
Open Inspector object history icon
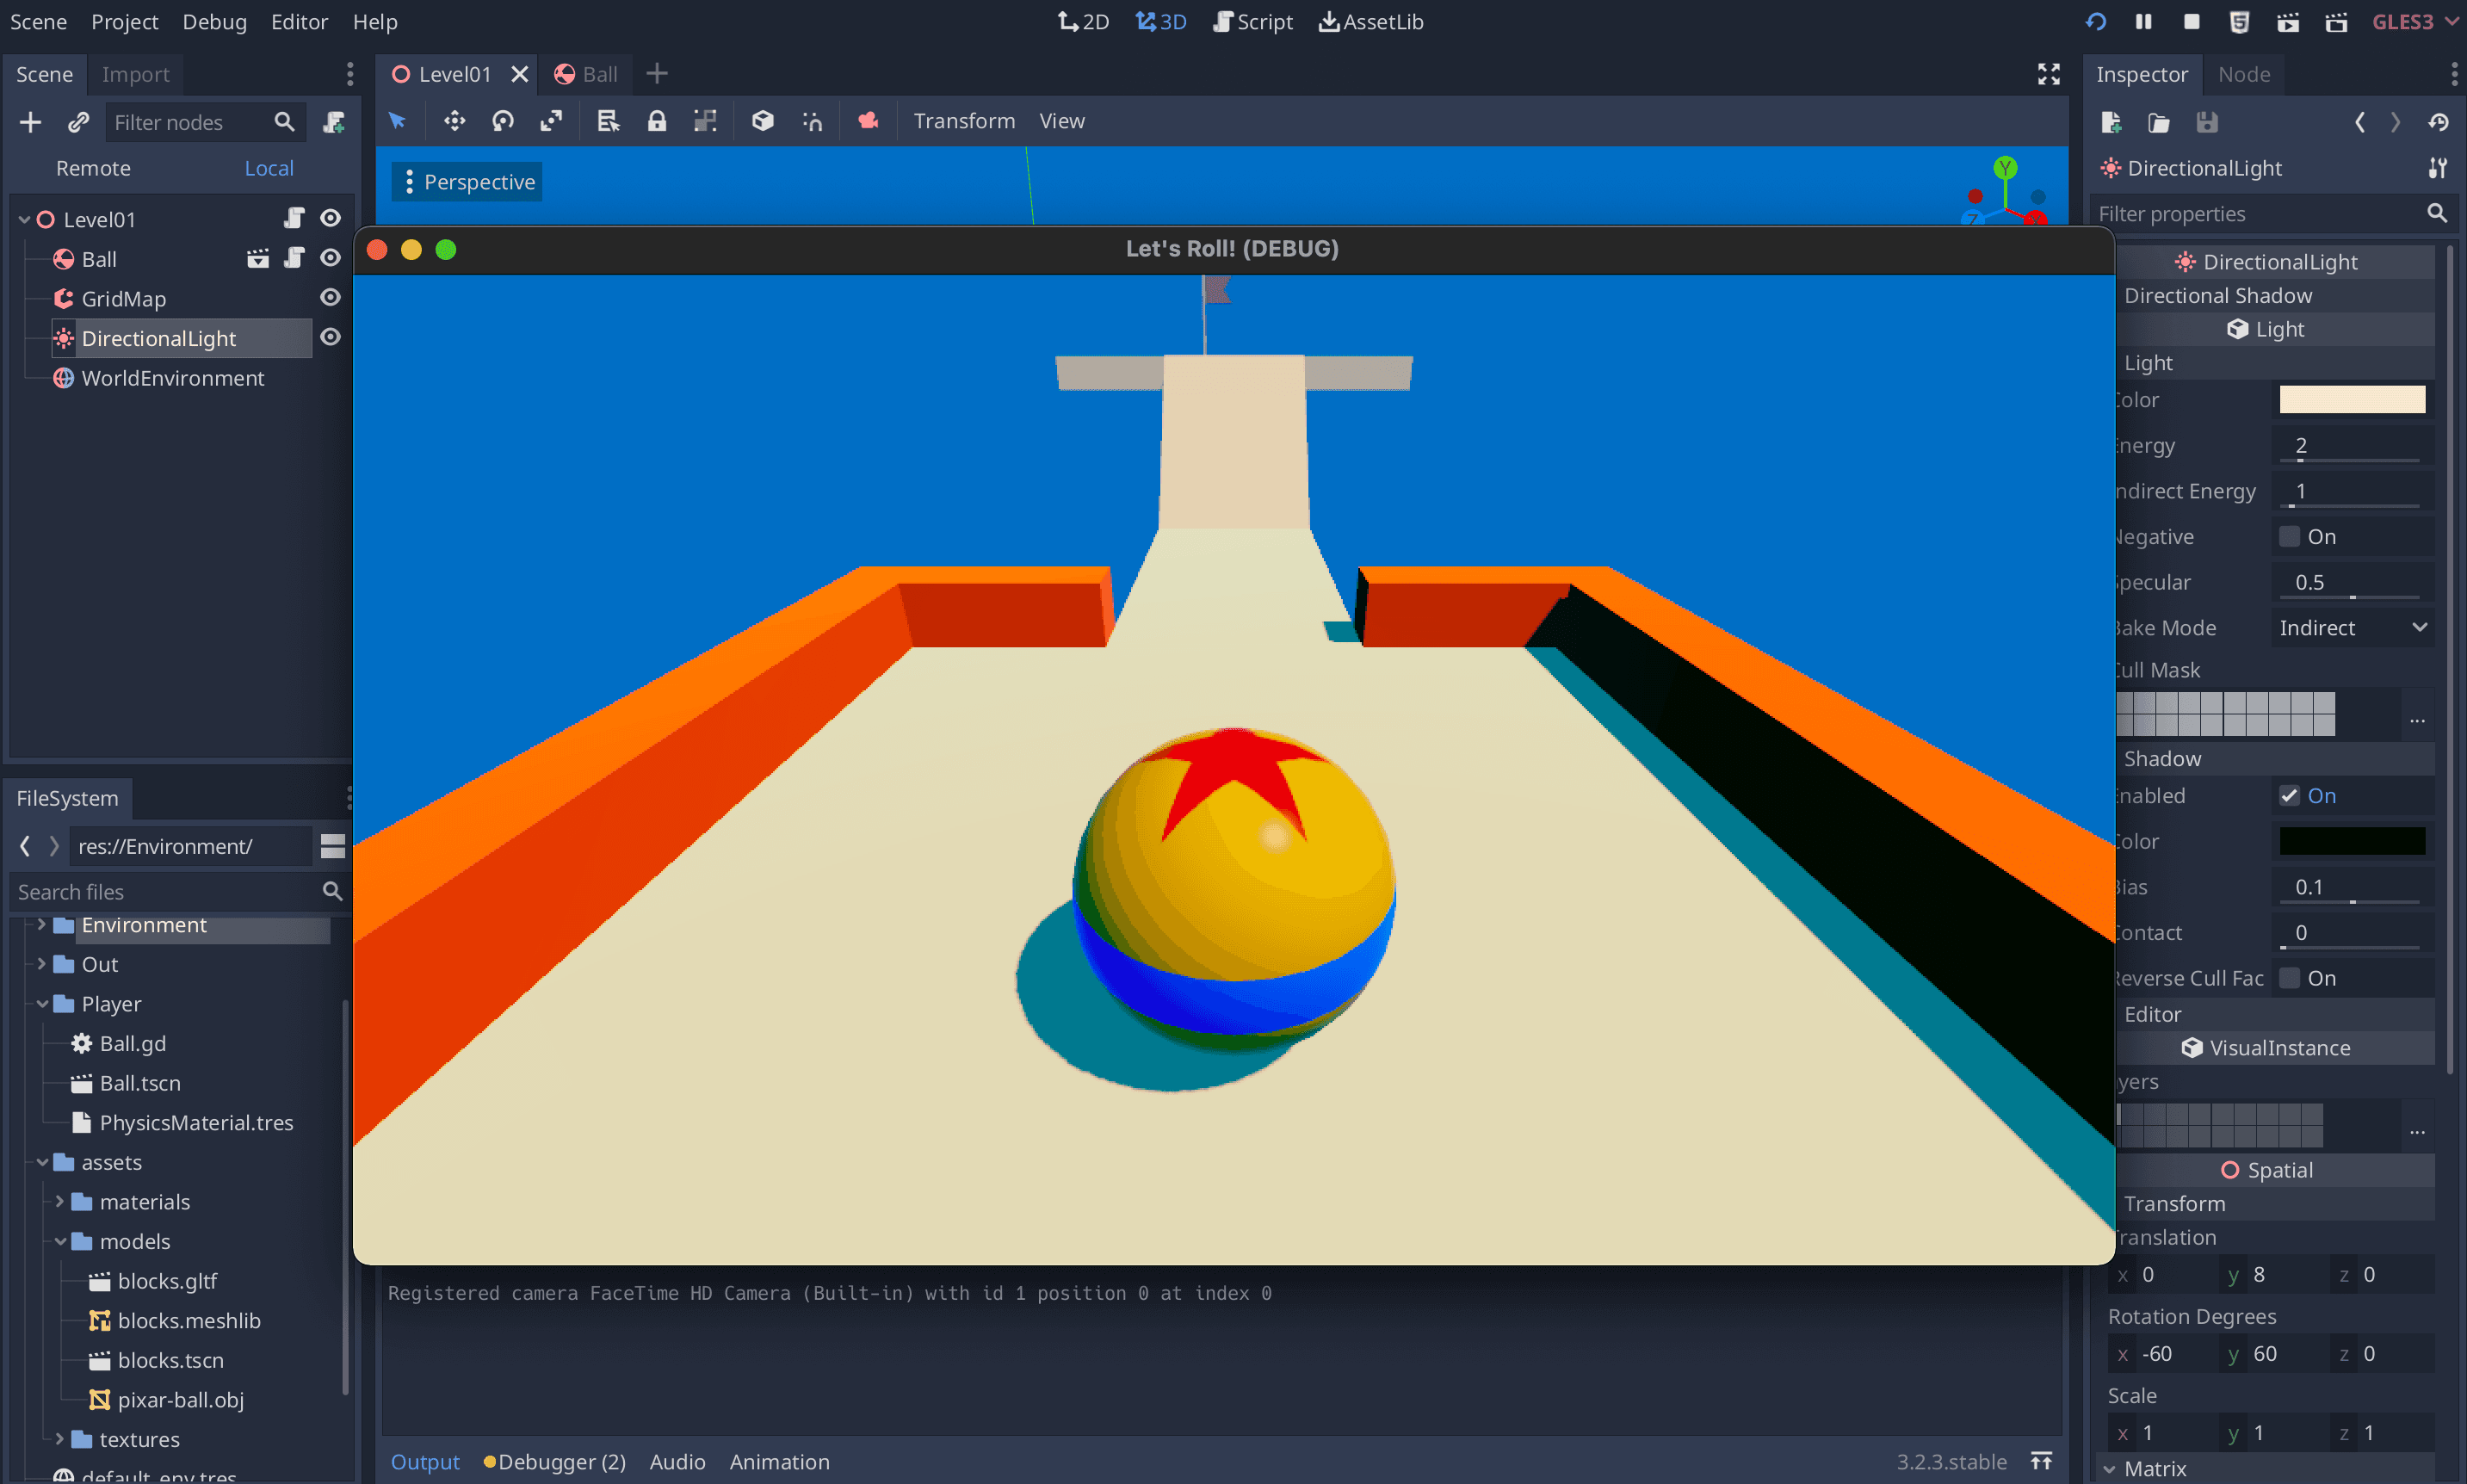(2439, 122)
